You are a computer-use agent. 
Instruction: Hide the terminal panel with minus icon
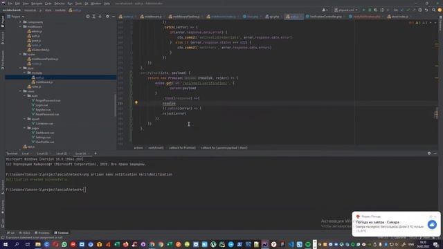tap(435, 154)
